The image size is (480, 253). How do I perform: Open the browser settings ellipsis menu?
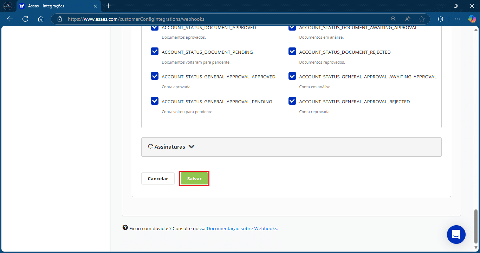pos(457,19)
